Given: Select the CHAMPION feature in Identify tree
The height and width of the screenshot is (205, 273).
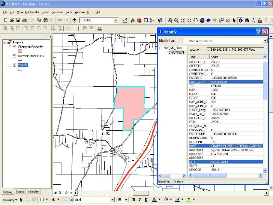Looking at the screenshot, I should click(177, 52).
